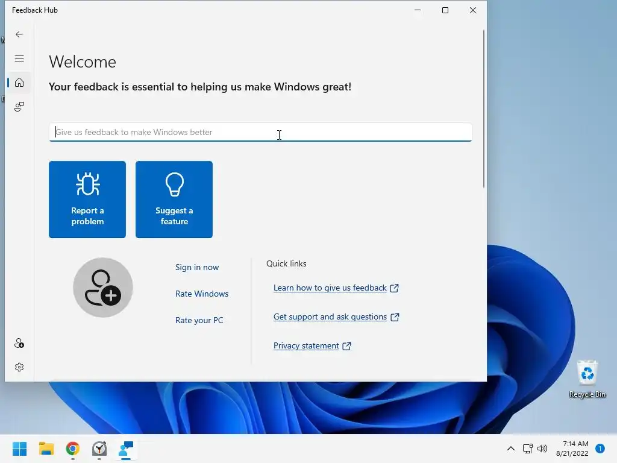This screenshot has width=617, height=463.
Task: Open Google Chrome from the taskbar
Action: pos(73,449)
